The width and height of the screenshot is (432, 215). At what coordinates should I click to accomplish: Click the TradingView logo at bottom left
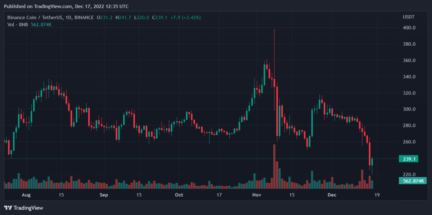(x=23, y=208)
